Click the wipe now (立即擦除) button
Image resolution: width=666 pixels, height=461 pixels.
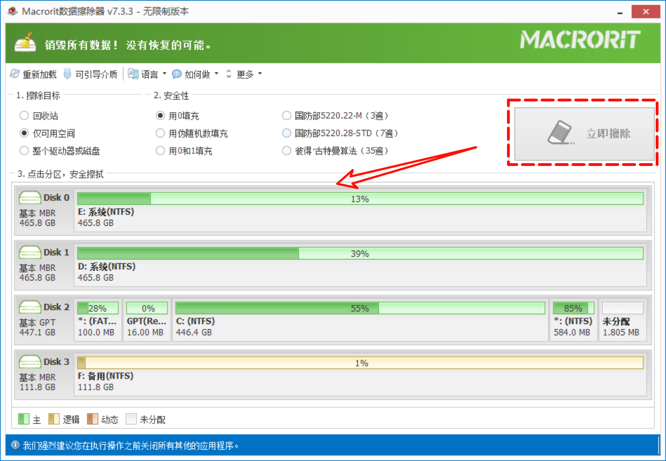[584, 134]
